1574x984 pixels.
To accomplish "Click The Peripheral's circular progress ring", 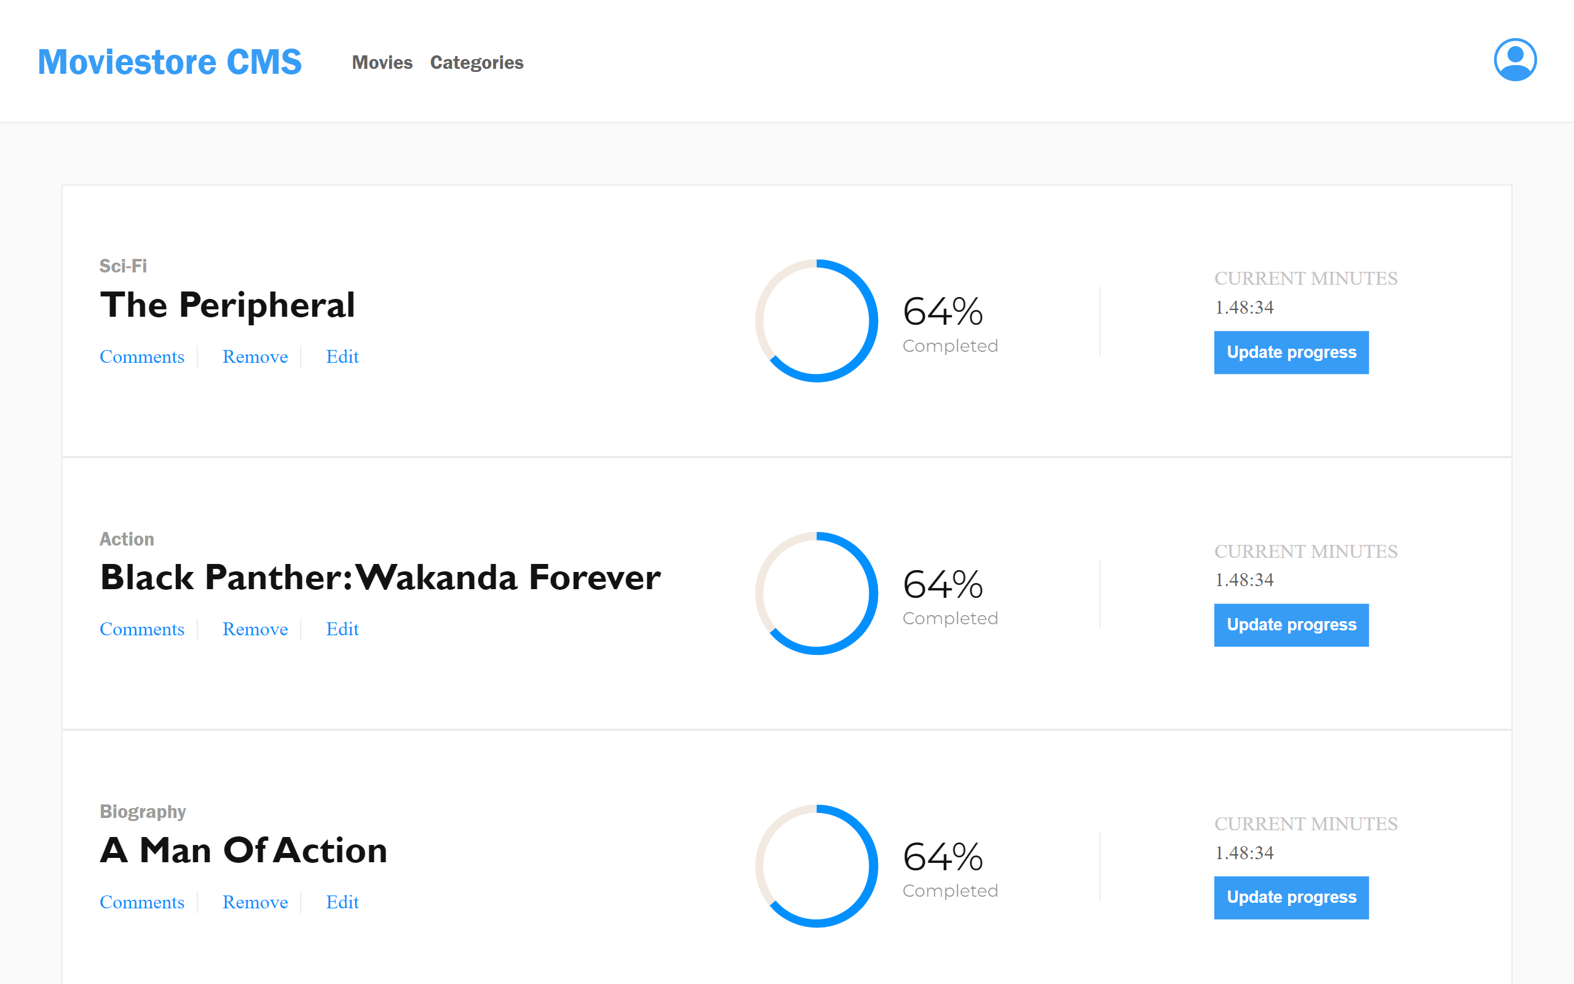I will (x=817, y=321).
